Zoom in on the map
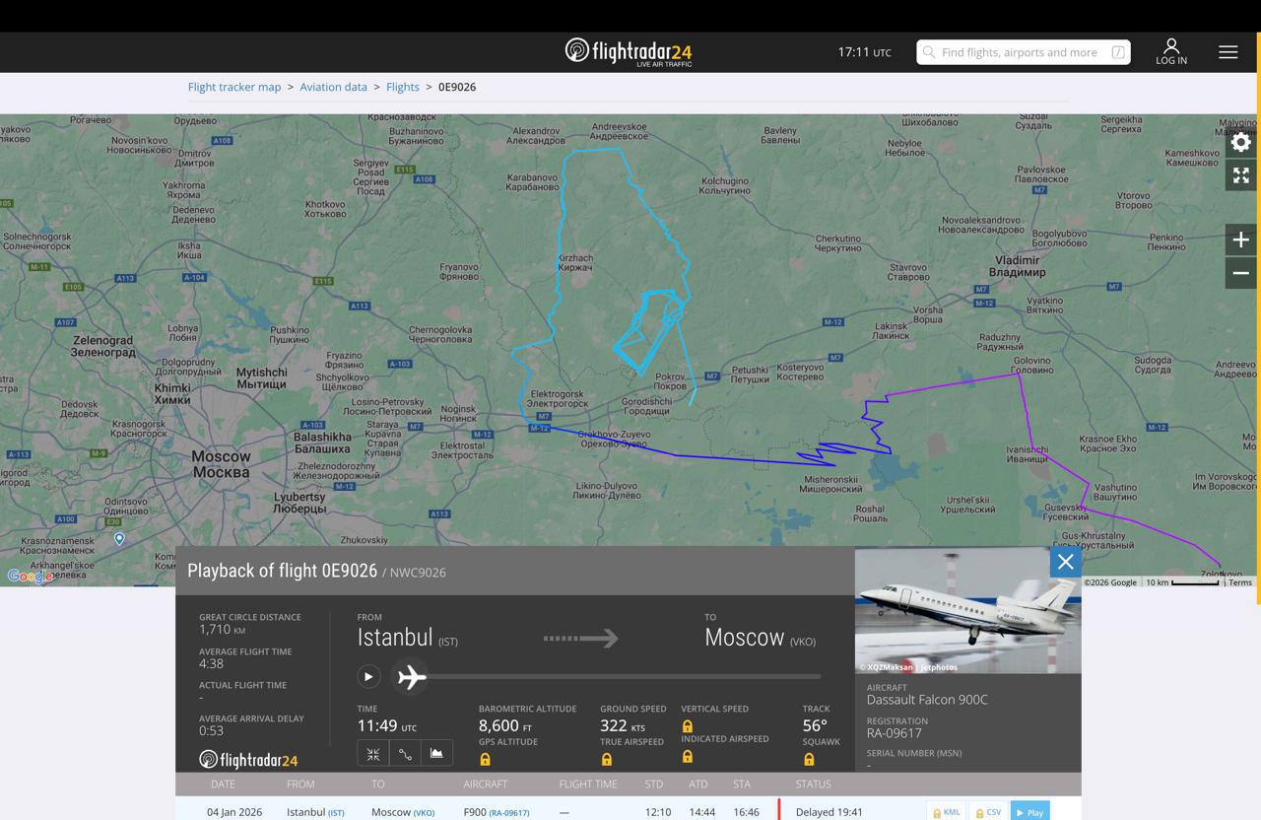 point(1240,239)
